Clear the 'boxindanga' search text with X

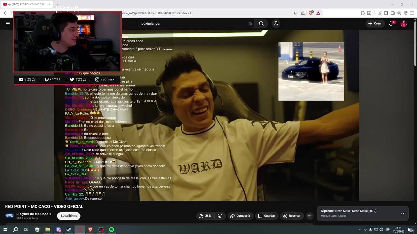click(251, 23)
